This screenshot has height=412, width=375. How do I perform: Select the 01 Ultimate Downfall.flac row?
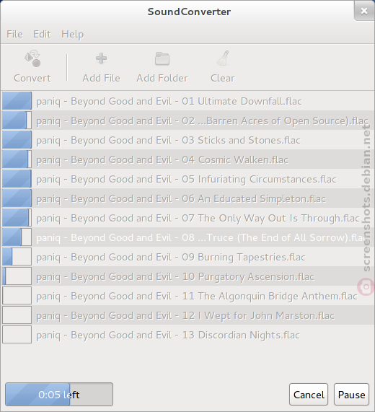pos(187,101)
